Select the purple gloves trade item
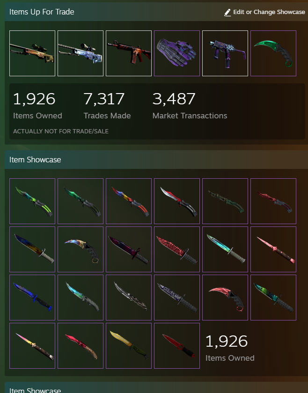308x393 pixels. coord(177,53)
